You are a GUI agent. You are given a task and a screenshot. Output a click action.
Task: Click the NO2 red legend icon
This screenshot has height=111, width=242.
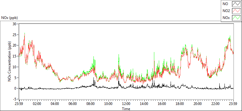click(x=236, y=11)
